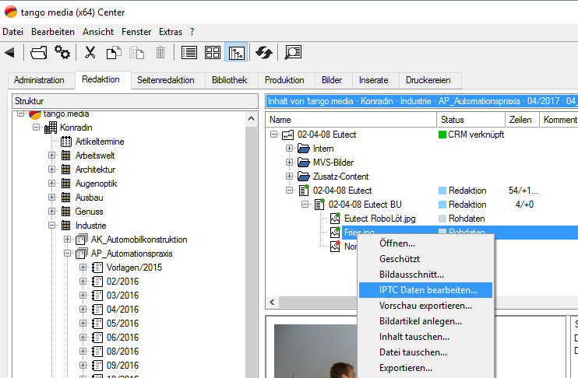Switch to the Bibliothek tab
This screenshot has height=378, width=578.
click(229, 80)
